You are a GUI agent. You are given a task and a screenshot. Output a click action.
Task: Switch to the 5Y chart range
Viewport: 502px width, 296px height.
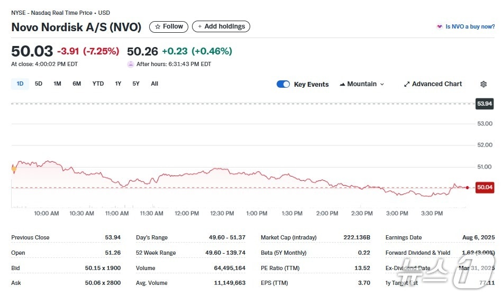tap(136, 84)
